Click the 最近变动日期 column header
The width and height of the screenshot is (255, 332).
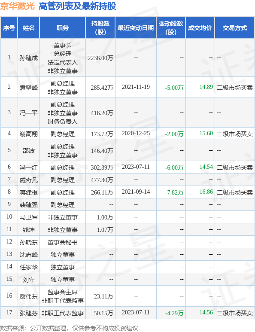tap(136, 28)
